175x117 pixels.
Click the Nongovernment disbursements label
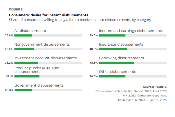(x=42, y=44)
